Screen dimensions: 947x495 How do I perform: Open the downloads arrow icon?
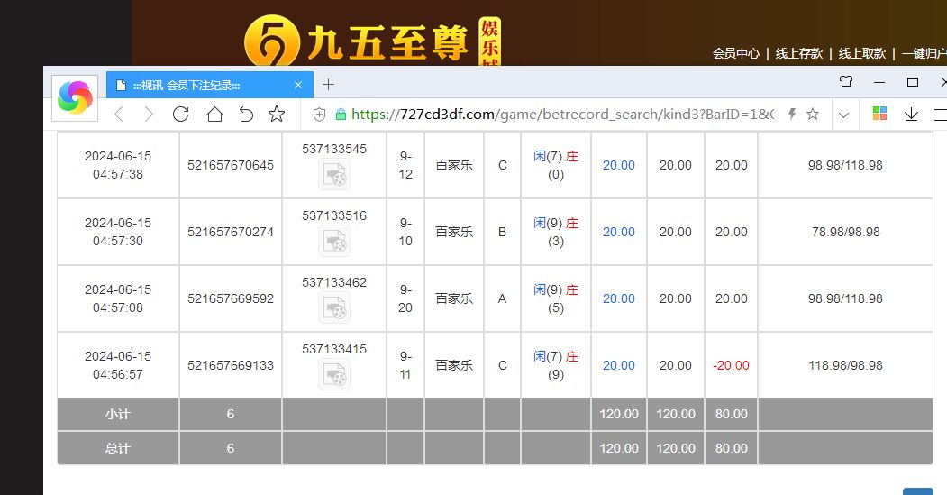[x=911, y=115]
